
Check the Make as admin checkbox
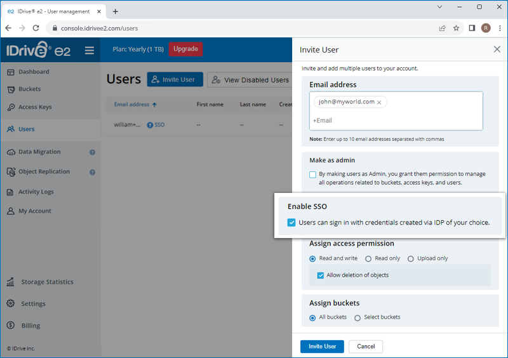coord(312,175)
